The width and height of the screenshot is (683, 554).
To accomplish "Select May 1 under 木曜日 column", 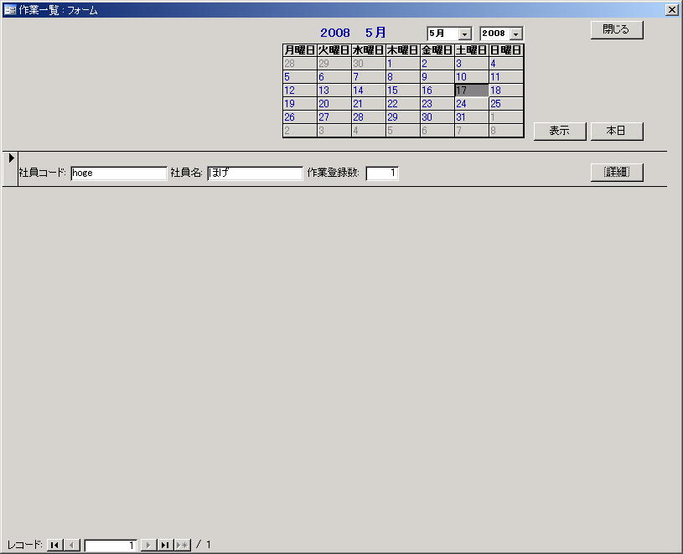I will click(403, 64).
